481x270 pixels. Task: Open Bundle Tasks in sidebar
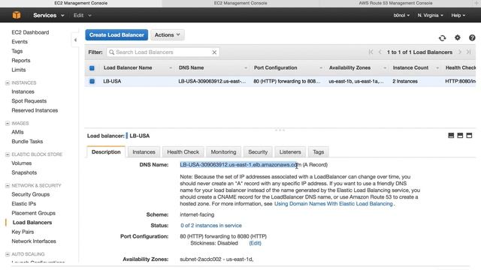click(27, 142)
